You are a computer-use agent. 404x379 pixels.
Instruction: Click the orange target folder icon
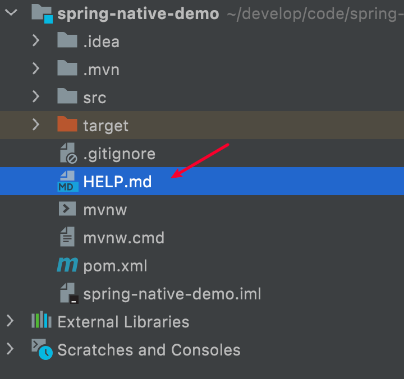click(x=67, y=124)
